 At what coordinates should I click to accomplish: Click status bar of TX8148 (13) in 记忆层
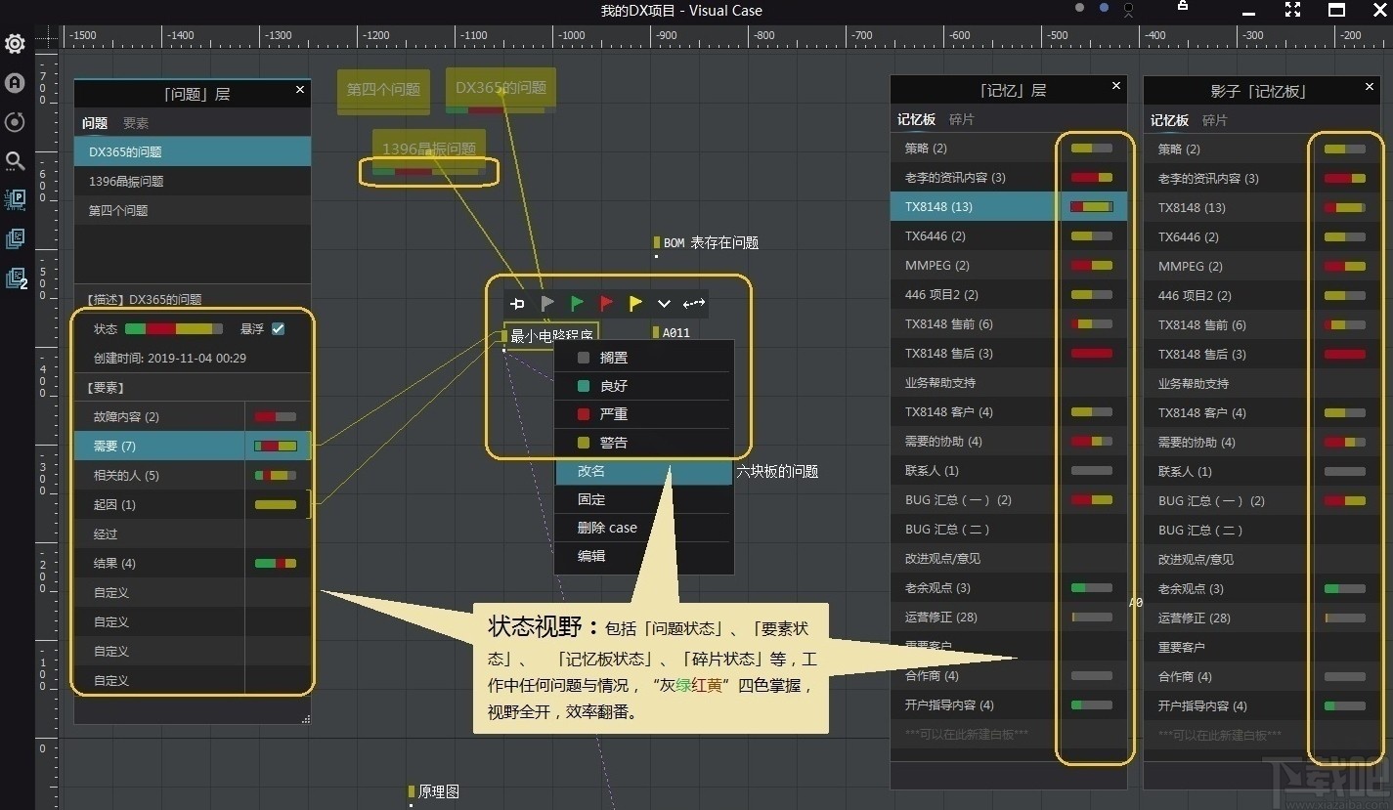tap(1092, 207)
